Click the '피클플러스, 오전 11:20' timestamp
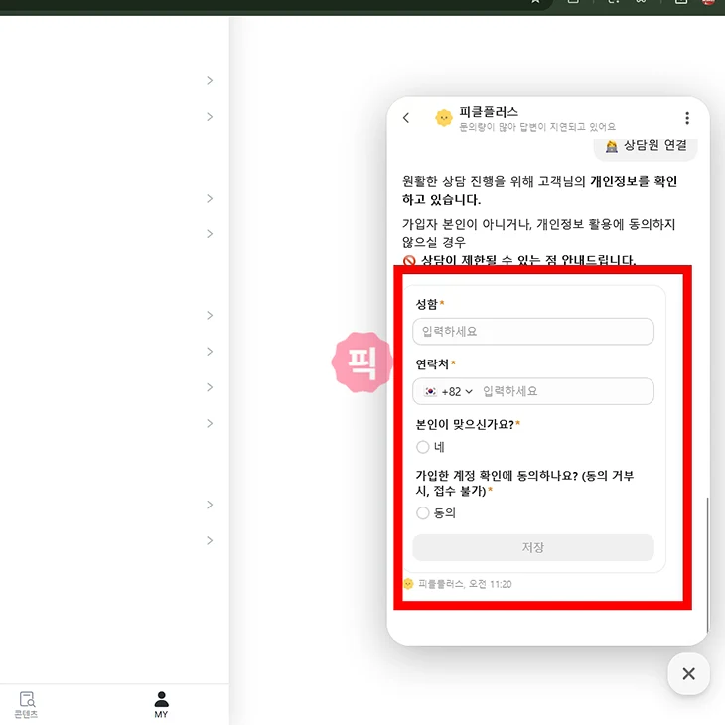The height and width of the screenshot is (725, 725). point(465,584)
